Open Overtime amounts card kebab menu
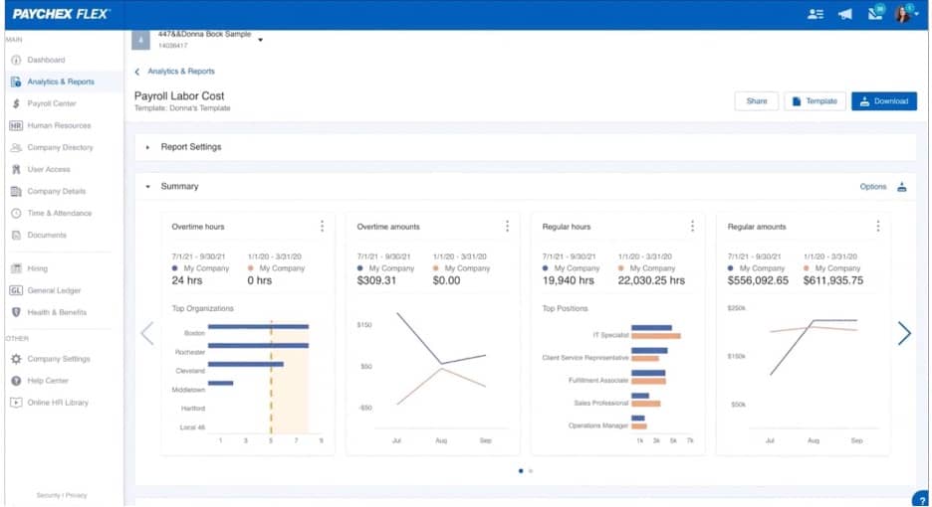This screenshot has height=507, width=932. coord(507,227)
